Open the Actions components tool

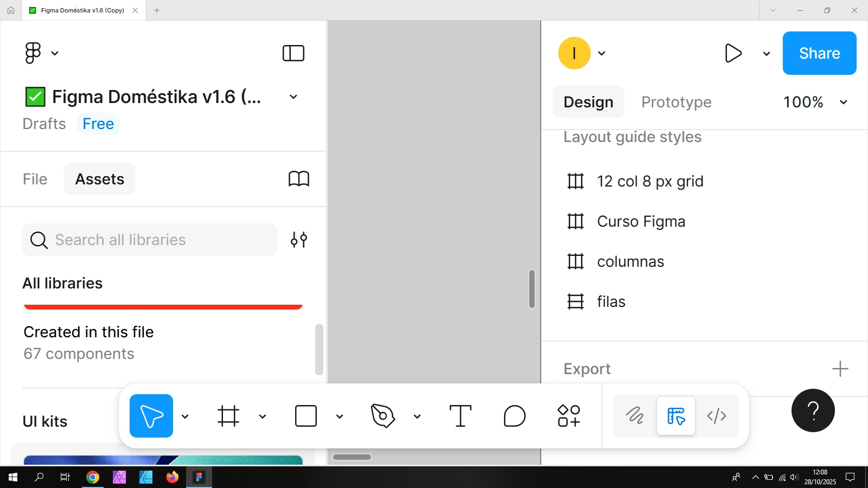[569, 416]
